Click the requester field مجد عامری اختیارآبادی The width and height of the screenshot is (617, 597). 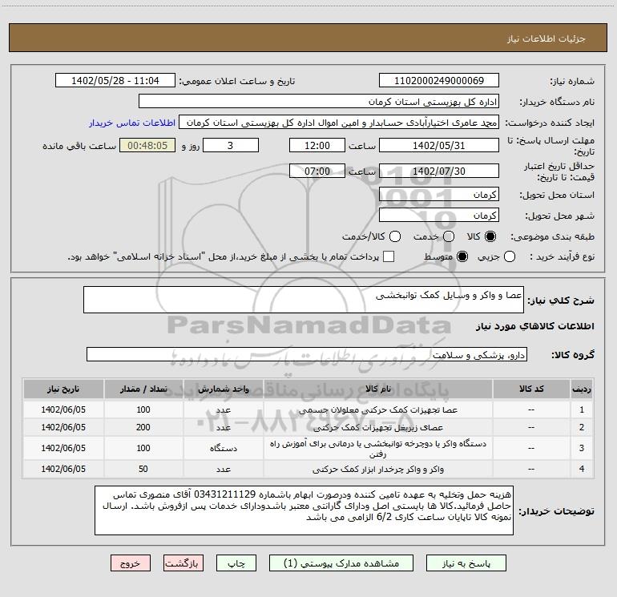click(x=339, y=123)
